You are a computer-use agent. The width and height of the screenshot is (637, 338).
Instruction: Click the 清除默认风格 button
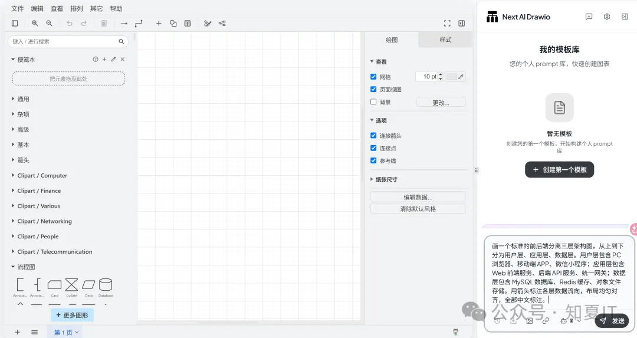point(418,209)
